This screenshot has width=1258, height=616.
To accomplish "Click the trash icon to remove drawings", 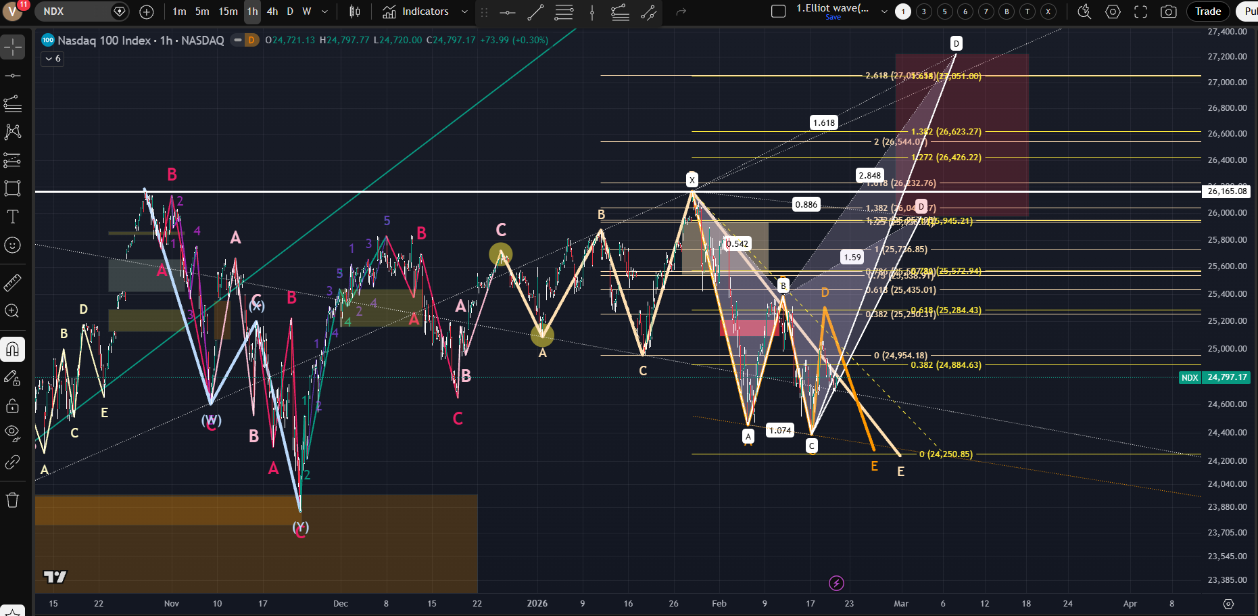I will [12, 500].
